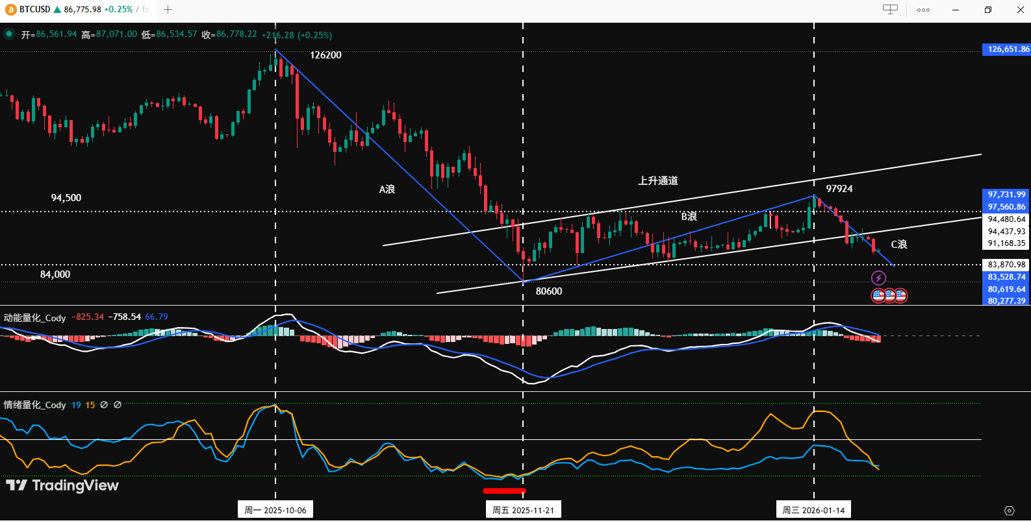
Task: Toggle the green market status dot
Action: [9, 34]
